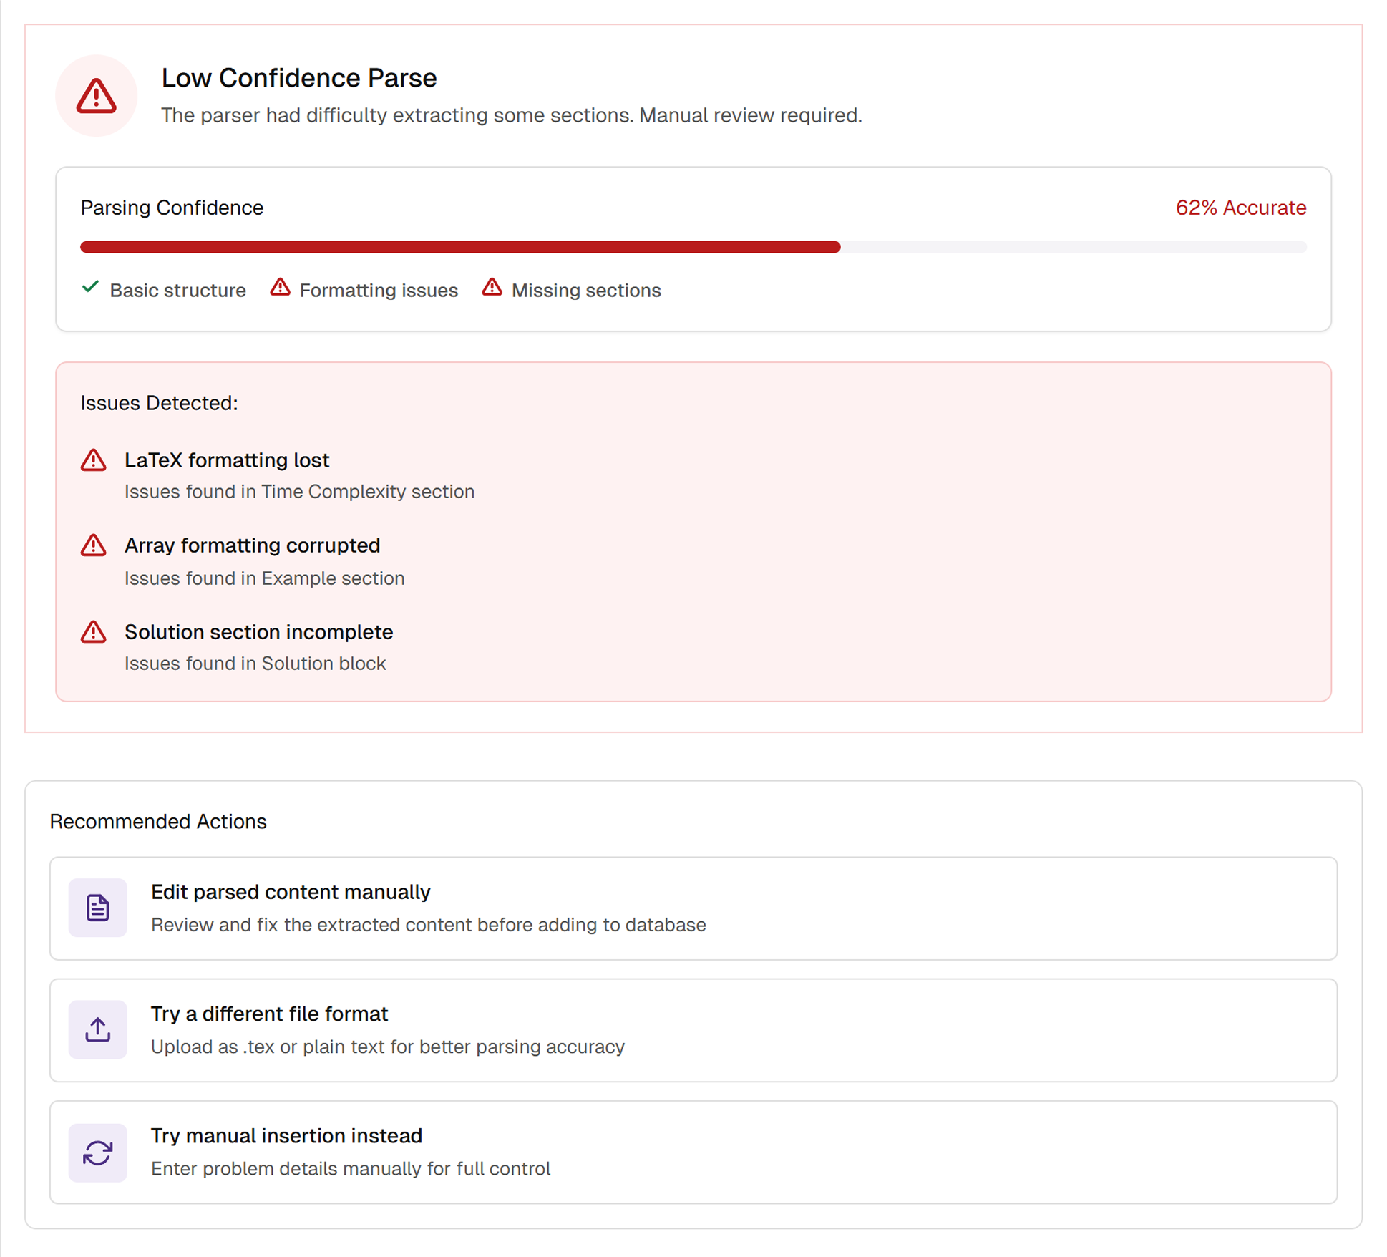
Task: Click the Issues Detected heading
Action: point(159,403)
